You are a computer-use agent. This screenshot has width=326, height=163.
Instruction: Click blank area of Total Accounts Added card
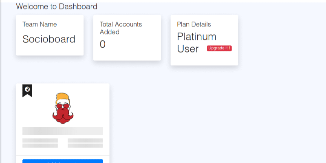[x=139, y=51]
